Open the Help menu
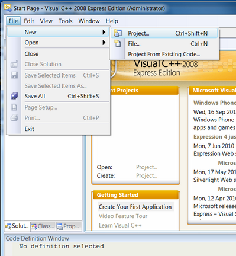This screenshot has height=256, width=236. coord(112,21)
